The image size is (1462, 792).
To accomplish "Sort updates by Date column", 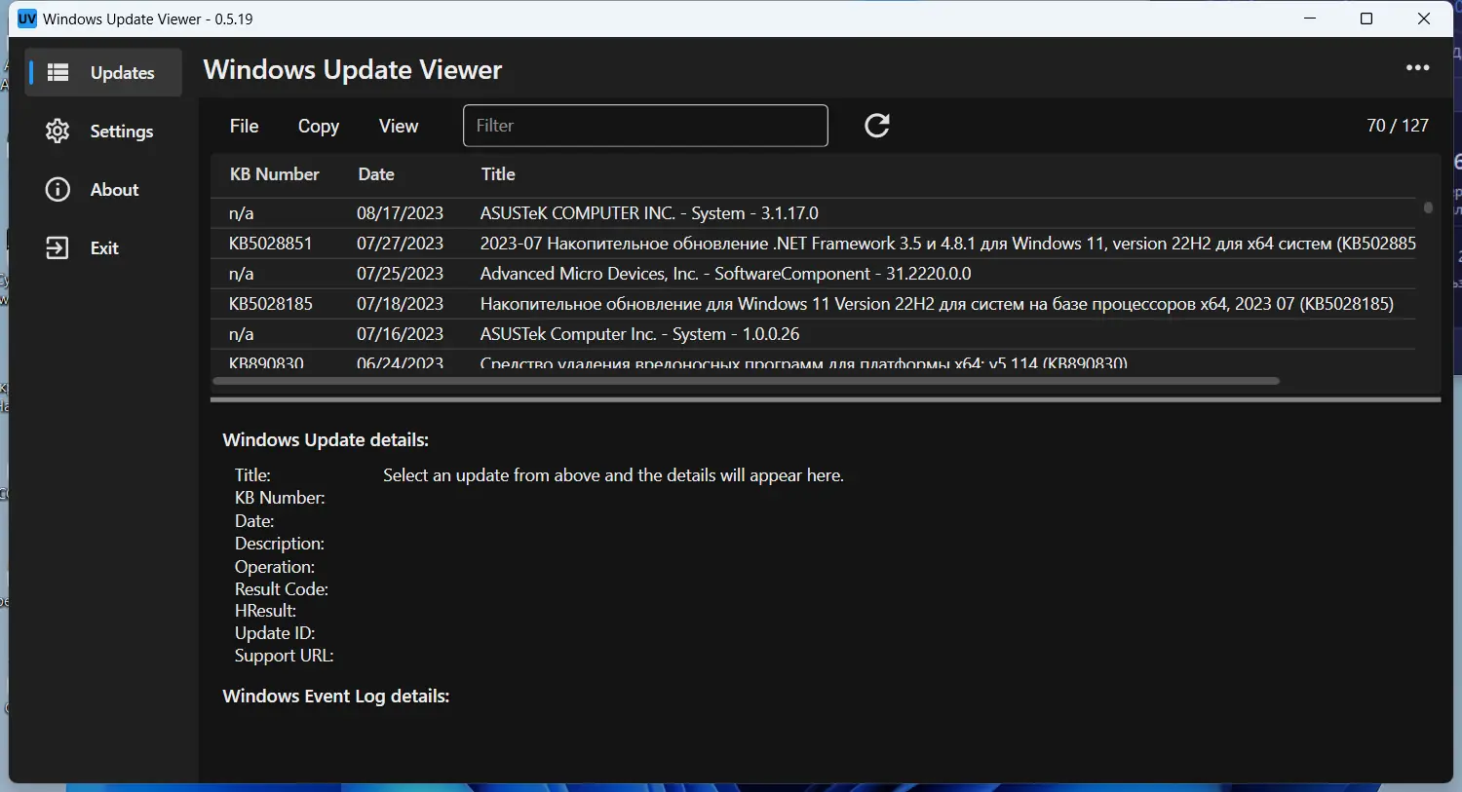I will click(x=376, y=174).
